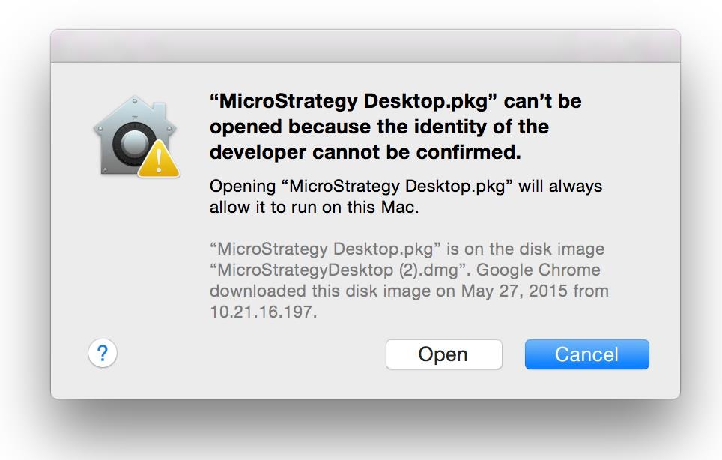Click the gray "MicroStrategy Desktop.pkg" name in details
Screen dimensions: 722x460
[x=325, y=249]
